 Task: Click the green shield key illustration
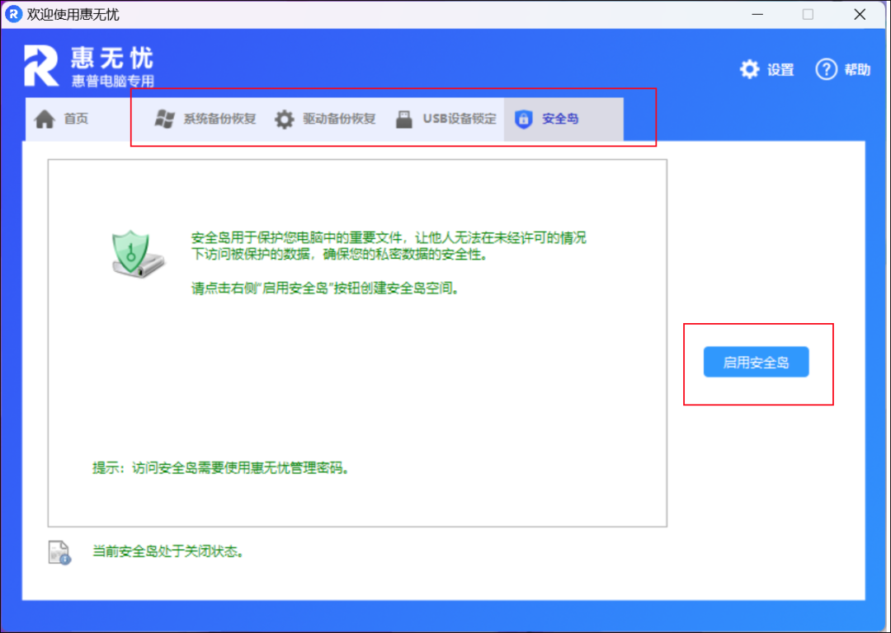(138, 253)
